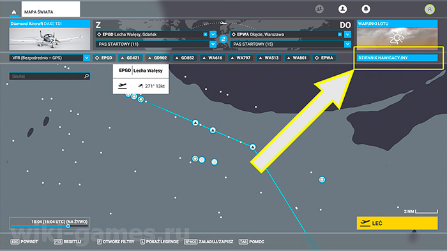
Task: Open the account avatar at top right
Action: (x=430, y=10)
